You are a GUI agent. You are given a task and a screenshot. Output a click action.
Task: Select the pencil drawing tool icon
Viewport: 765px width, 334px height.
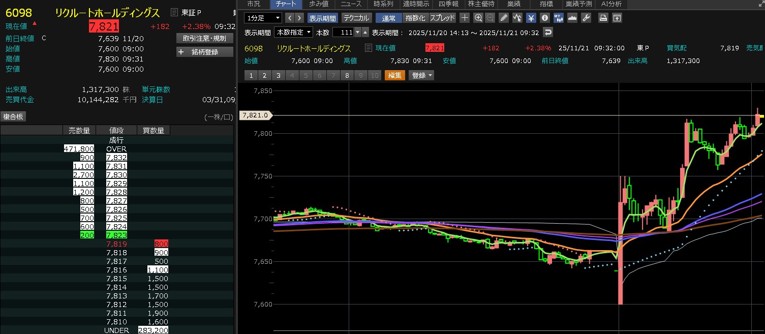[504, 18]
